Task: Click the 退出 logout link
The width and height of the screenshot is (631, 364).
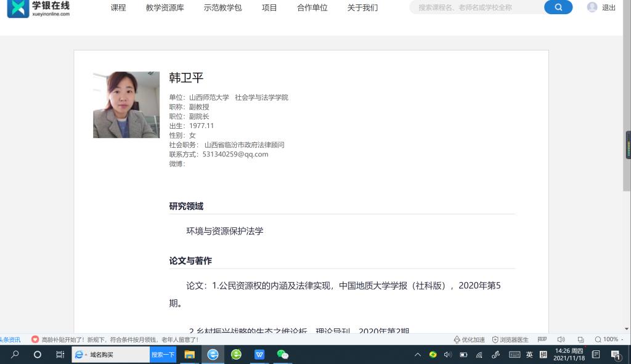Action: point(609,8)
